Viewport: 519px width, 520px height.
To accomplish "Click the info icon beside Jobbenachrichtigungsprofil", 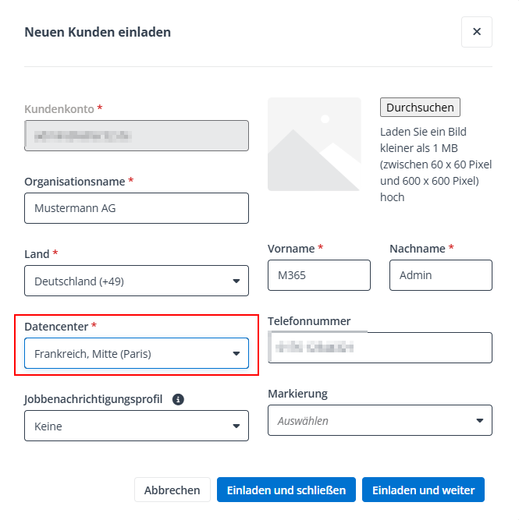I will point(178,399).
